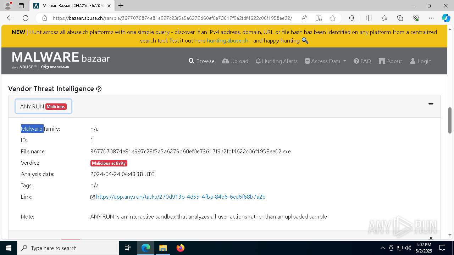Open the Login nav item
Screen dimensions: 454x255
coord(421,61)
